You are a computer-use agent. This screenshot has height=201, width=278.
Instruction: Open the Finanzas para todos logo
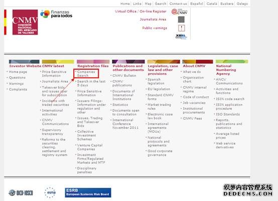[56, 14]
